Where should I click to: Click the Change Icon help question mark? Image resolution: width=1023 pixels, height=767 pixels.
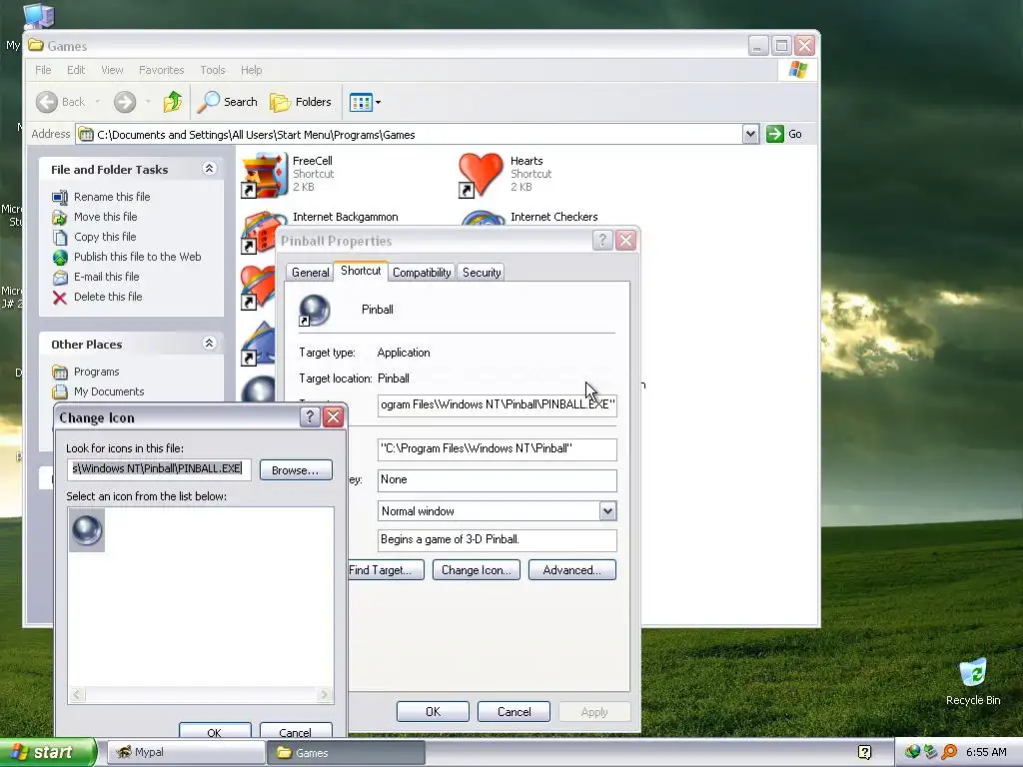coord(310,416)
